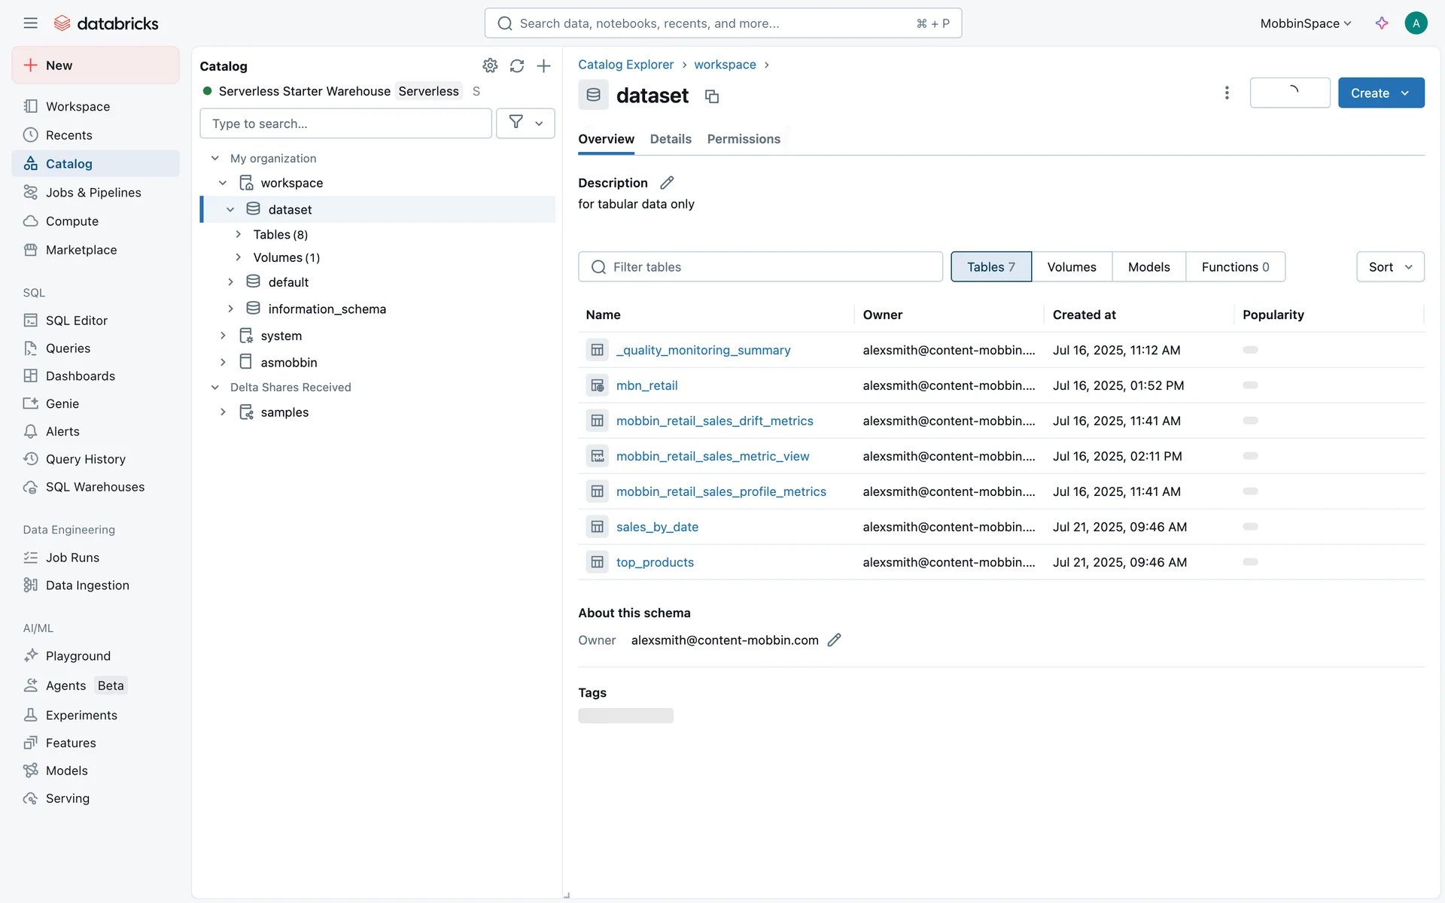Expand the system catalog node
This screenshot has width=1445, height=903.
click(x=223, y=336)
